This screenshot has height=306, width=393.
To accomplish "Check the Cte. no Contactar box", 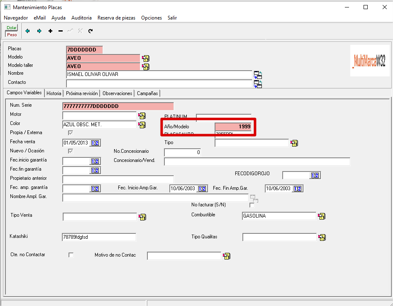I will coord(71,255).
